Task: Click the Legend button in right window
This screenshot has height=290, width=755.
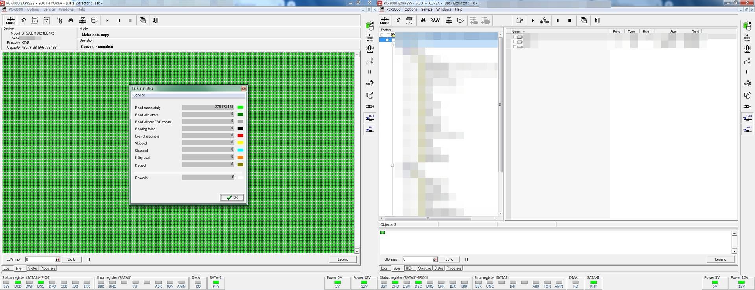Action: [x=720, y=259]
